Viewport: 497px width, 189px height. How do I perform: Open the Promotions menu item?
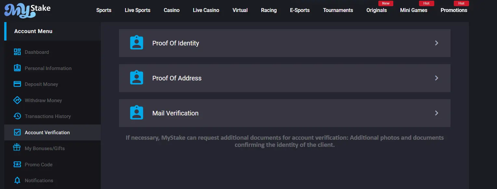click(x=454, y=10)
